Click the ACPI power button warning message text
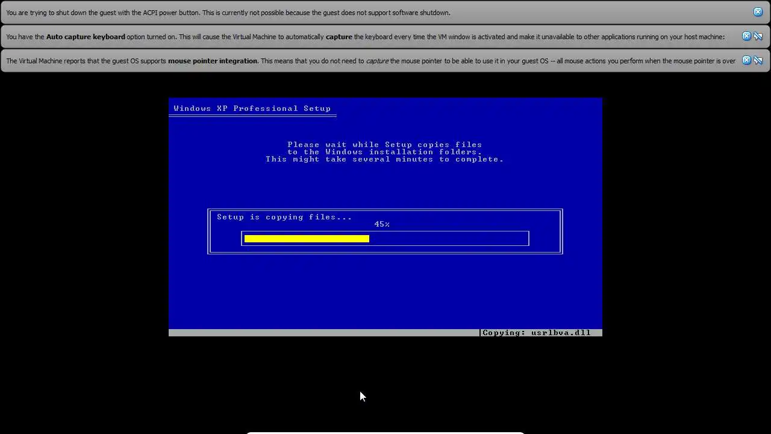The width and height of the screenshot is (771, 434). (x=228, y=13)
